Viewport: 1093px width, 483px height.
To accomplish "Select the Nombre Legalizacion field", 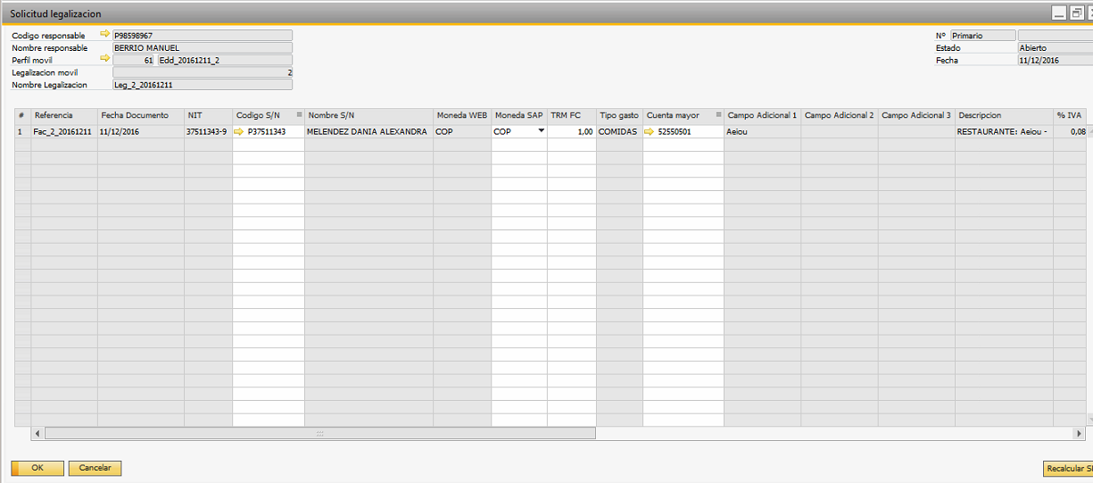I will pyautogui.click(x=202, y=85).
